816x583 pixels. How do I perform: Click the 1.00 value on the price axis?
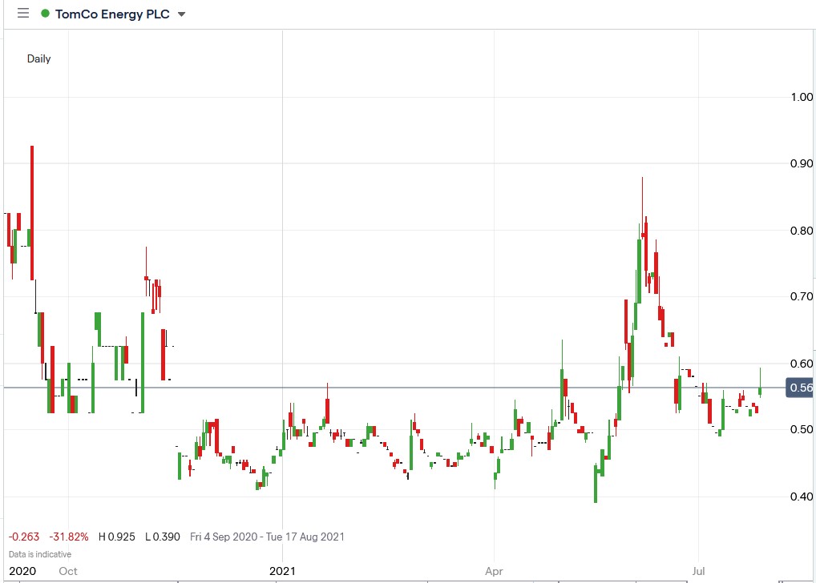coord(802,96)
